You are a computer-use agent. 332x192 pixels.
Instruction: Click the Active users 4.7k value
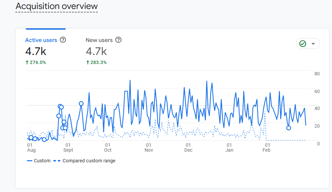36,52
